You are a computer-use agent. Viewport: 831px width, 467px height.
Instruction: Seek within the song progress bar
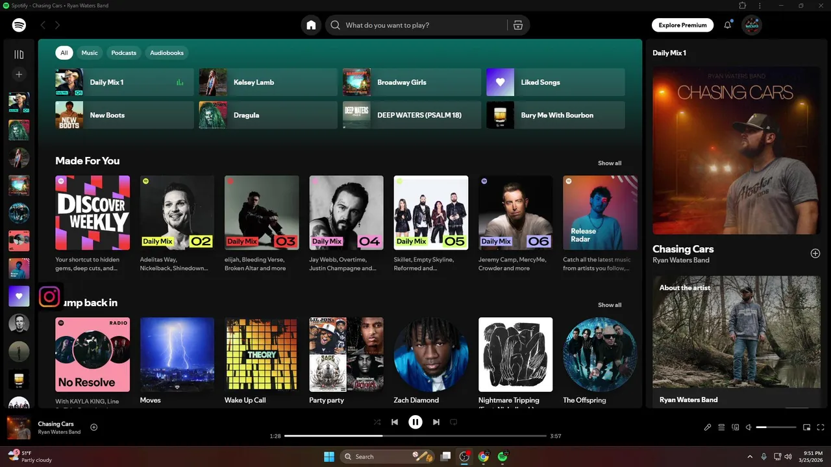[415, 436]
